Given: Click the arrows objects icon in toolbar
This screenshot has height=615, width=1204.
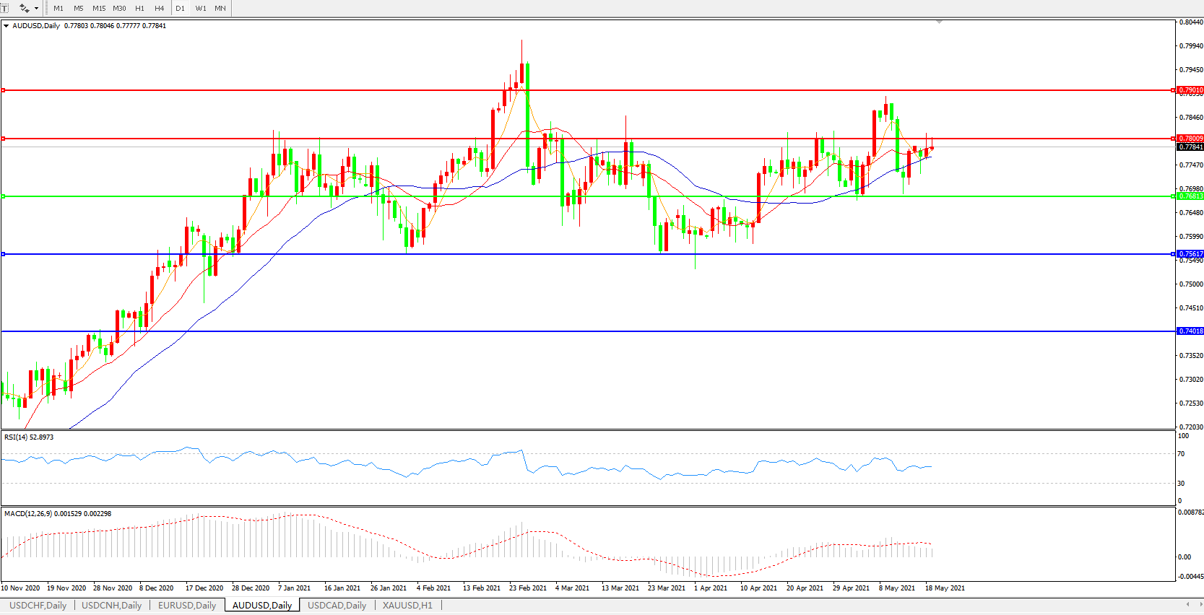Looking at the screenshot, I should tap(24, 8).
